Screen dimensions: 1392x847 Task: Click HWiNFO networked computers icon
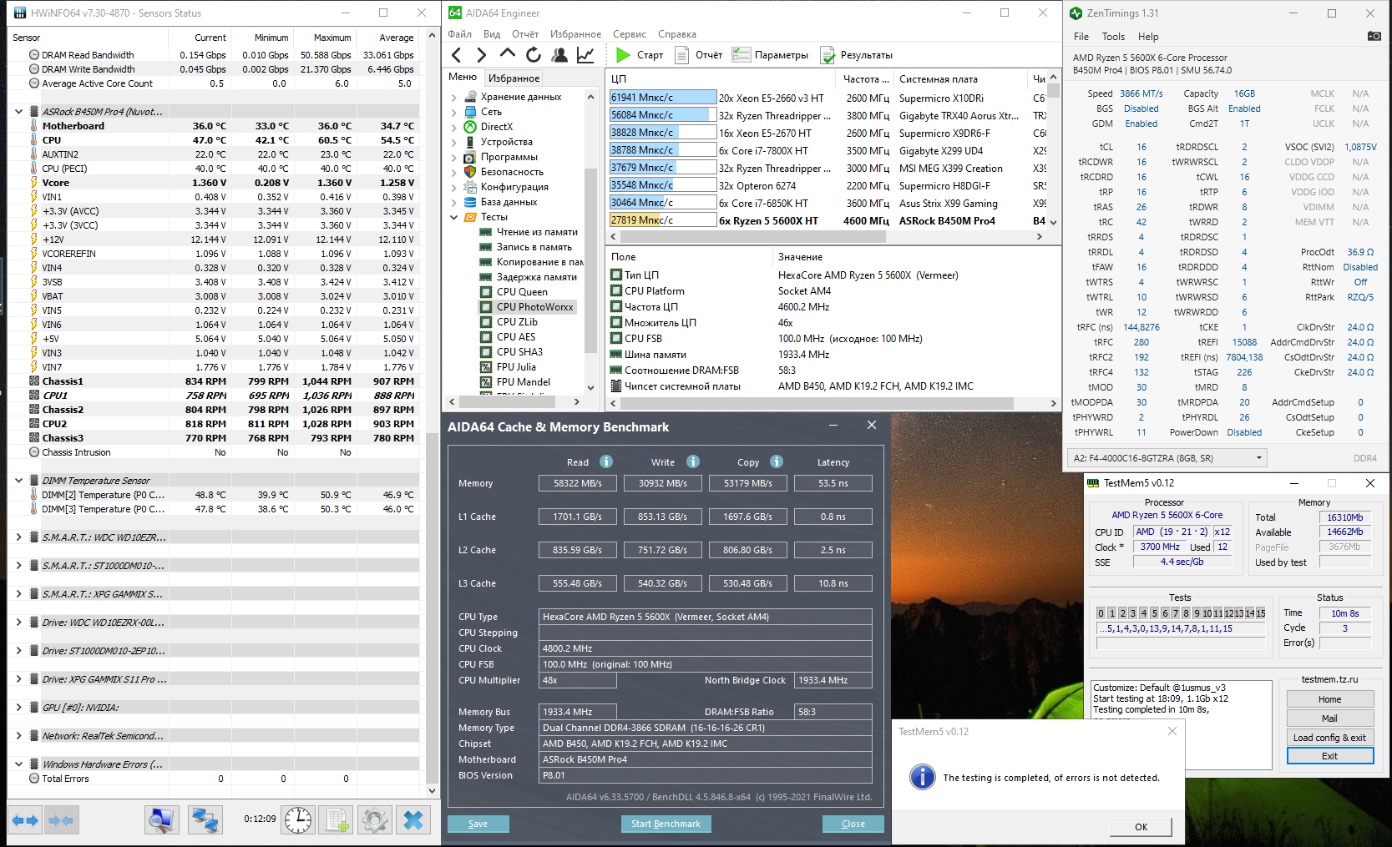(205, 820)
